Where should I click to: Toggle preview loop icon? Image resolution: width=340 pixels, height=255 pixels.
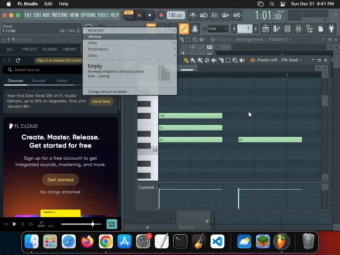(31, 224)
